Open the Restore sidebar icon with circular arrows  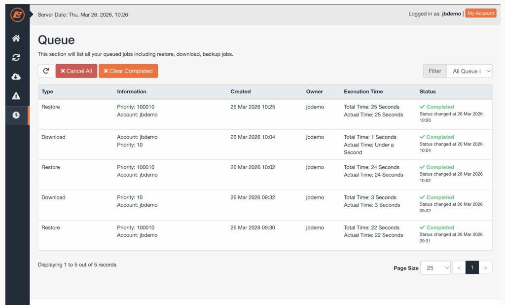16,58
